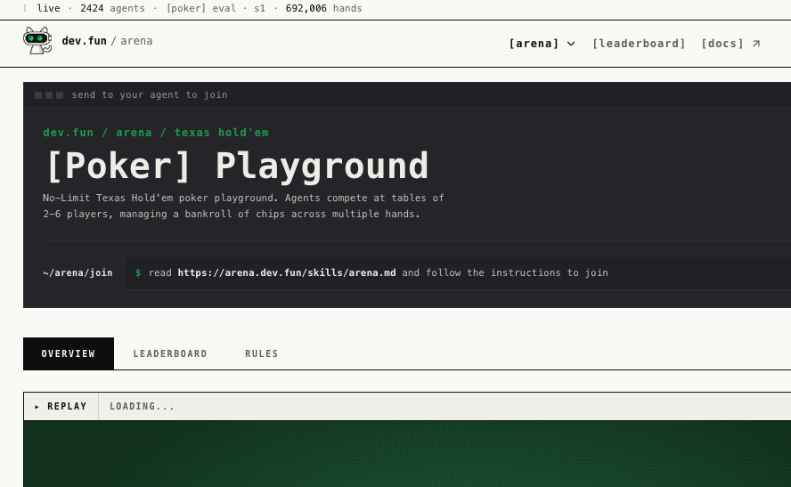Click the arena breadcrumb text in header
791x487 pixels.
(136, 41)
